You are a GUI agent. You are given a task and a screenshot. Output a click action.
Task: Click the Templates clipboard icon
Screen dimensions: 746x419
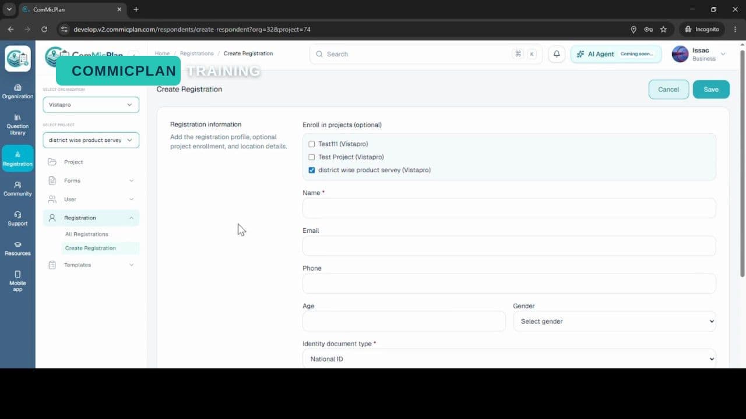coord(52,265)
